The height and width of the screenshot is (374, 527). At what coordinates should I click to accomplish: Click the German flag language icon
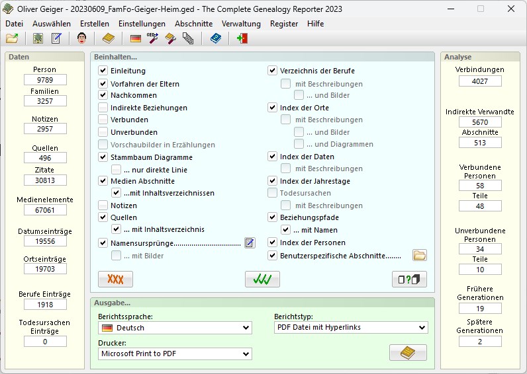click(135, 38)
